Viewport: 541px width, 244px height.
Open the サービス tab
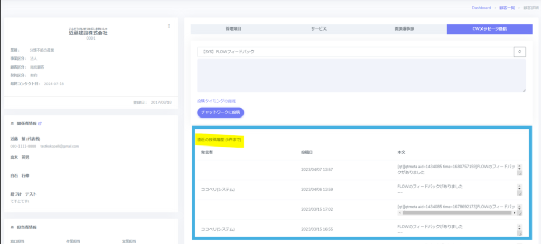click(x=319, y=30)
